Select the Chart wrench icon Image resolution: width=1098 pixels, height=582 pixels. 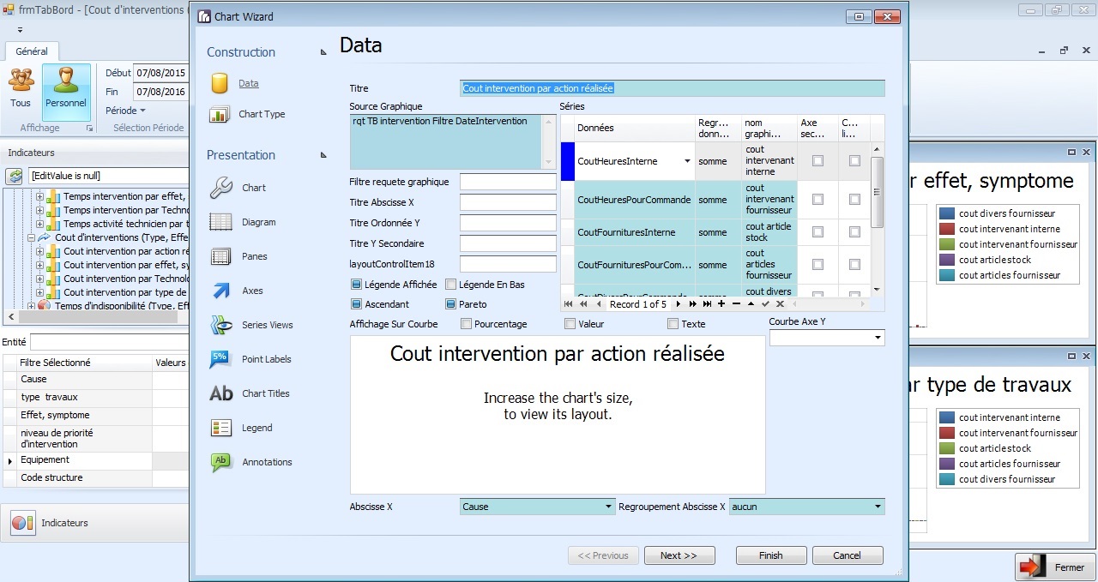(220, 188)
